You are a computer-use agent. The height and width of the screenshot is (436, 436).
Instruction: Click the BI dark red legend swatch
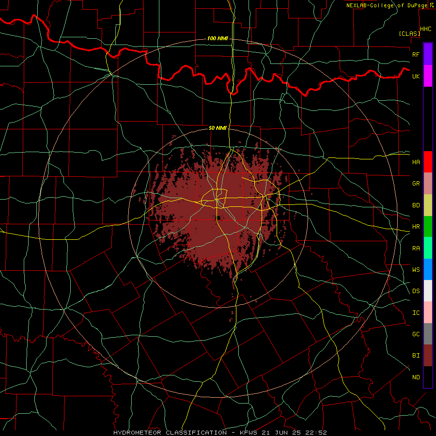coord(428,356)
